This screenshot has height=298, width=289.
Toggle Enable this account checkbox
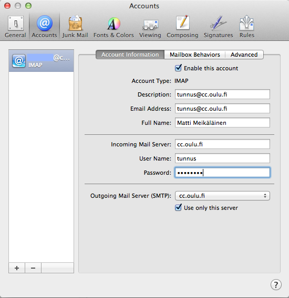(178, 68)
